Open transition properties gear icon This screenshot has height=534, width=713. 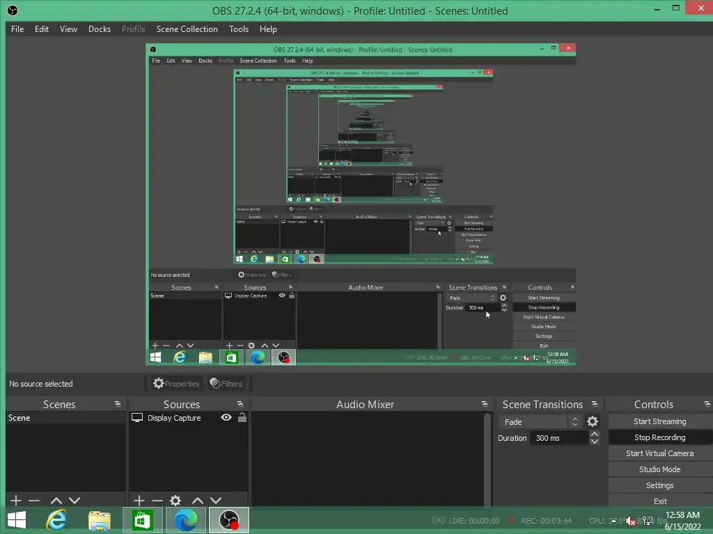click(593, 421)
